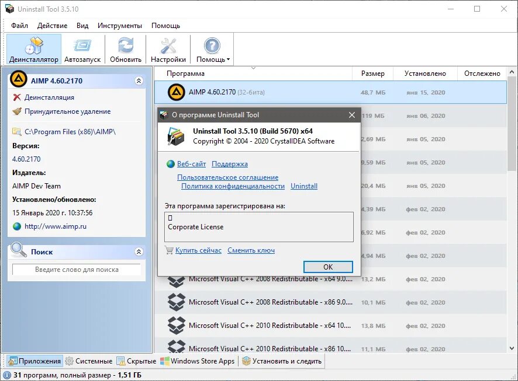The image size is (518, 381).
Task: Open the Помощь toolbar dropdown
Action: coord(212,50)
